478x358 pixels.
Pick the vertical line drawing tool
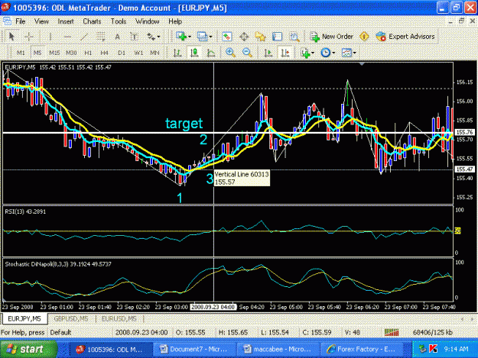(50, 37)
